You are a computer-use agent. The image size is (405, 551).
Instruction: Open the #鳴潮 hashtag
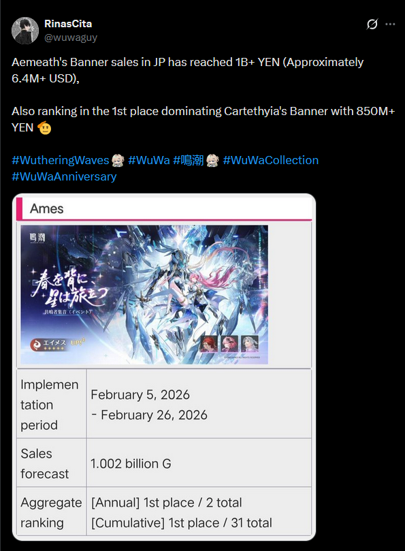[189, 160]
